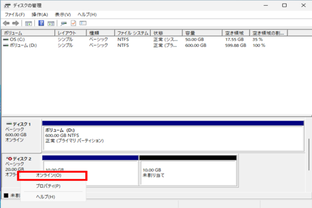Click the Back arrow toolbar icon
Image resolution: width=312 pixels, height=208 pixels.
[x=6, y=23]
